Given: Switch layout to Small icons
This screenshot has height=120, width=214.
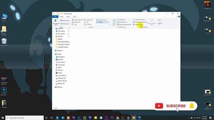Looking at the screenshot, I should pos(76,22).
